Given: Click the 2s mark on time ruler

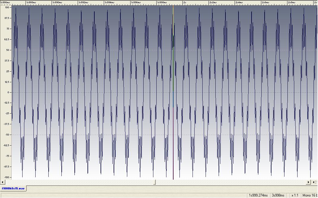Looking at the screenshot, I should point(185,2).
